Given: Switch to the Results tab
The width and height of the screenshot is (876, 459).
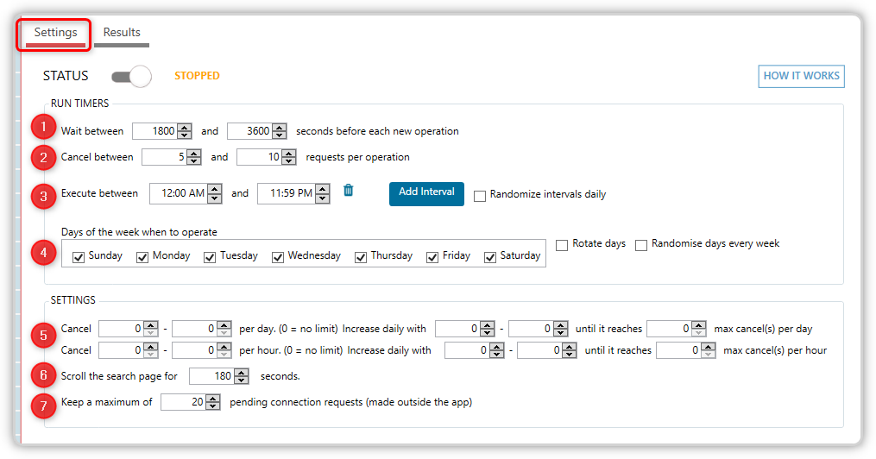Looking at the screenshot, I should pyautogui.click(x=122, y=33).
